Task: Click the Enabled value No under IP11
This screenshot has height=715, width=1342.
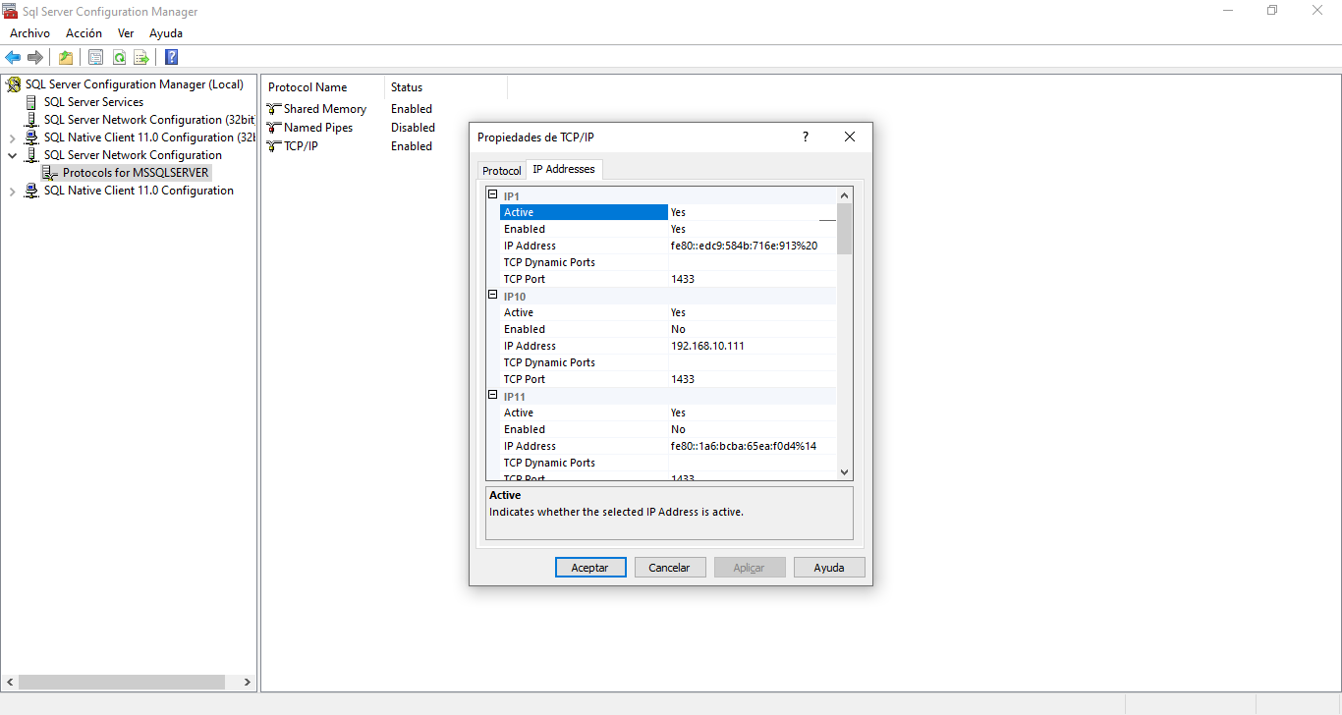Action: 678,429
